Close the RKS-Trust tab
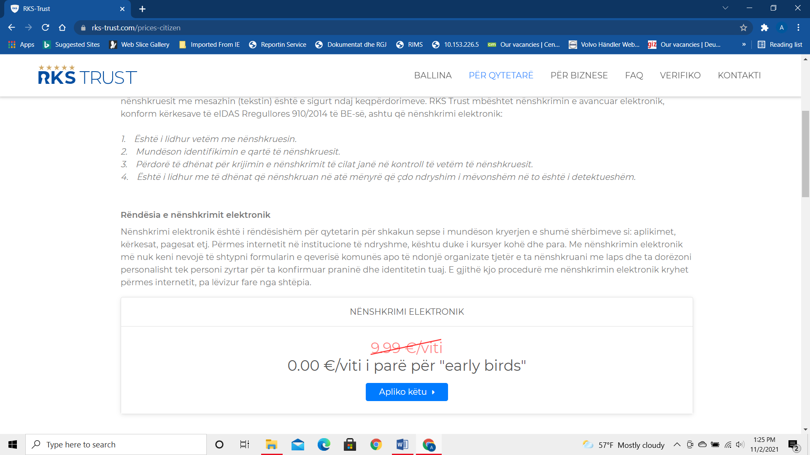 tap(122, 9)
